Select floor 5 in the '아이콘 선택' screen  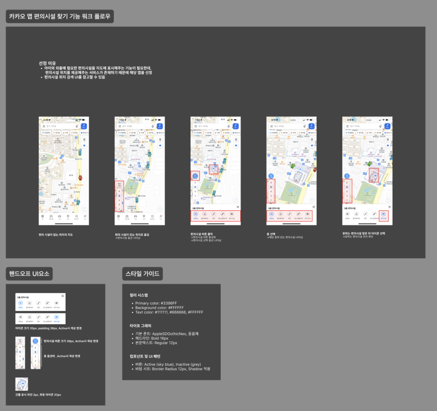click(347, 187)
